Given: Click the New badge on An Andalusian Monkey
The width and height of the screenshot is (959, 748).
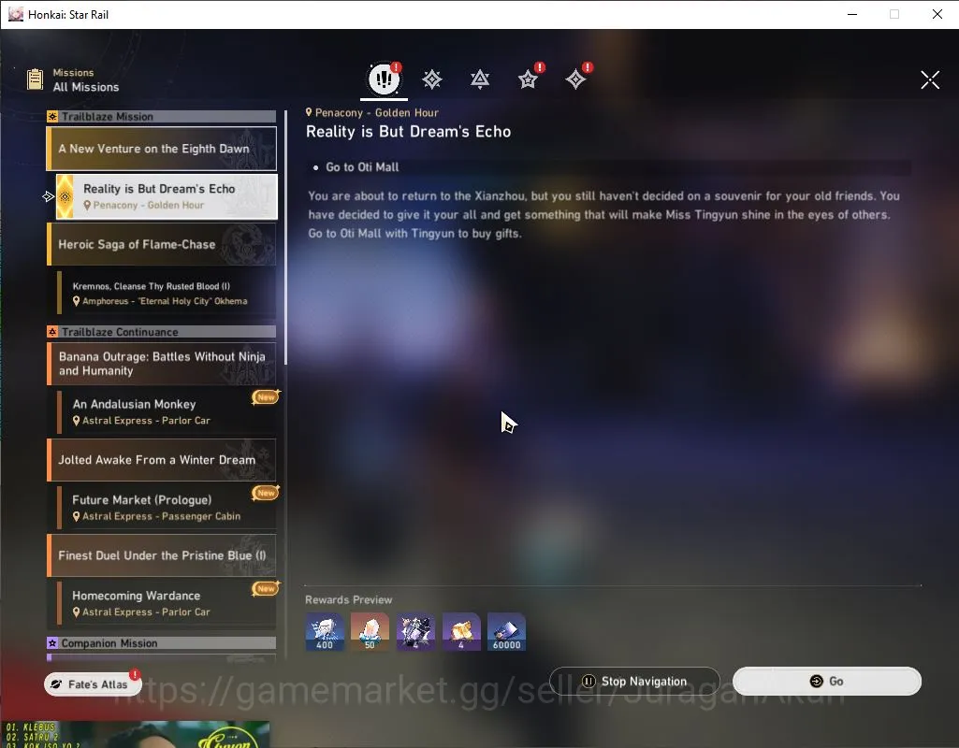Looking at the screenshot, I should (266, 397).
